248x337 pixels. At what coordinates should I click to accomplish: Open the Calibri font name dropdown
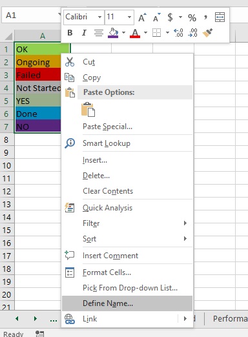tap(99, 17)
